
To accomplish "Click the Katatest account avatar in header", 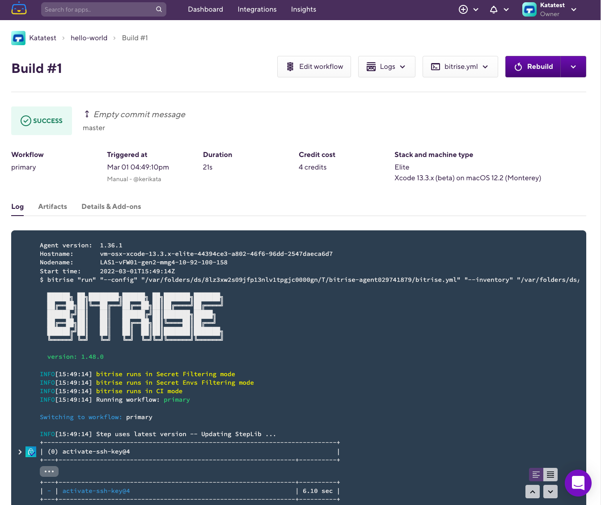I will pos(529,9).
